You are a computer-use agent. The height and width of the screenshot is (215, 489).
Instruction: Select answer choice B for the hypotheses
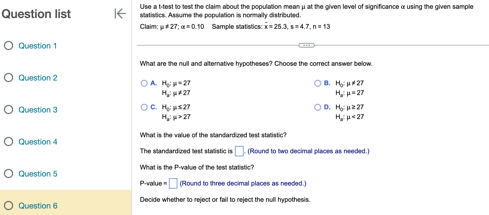318,83
